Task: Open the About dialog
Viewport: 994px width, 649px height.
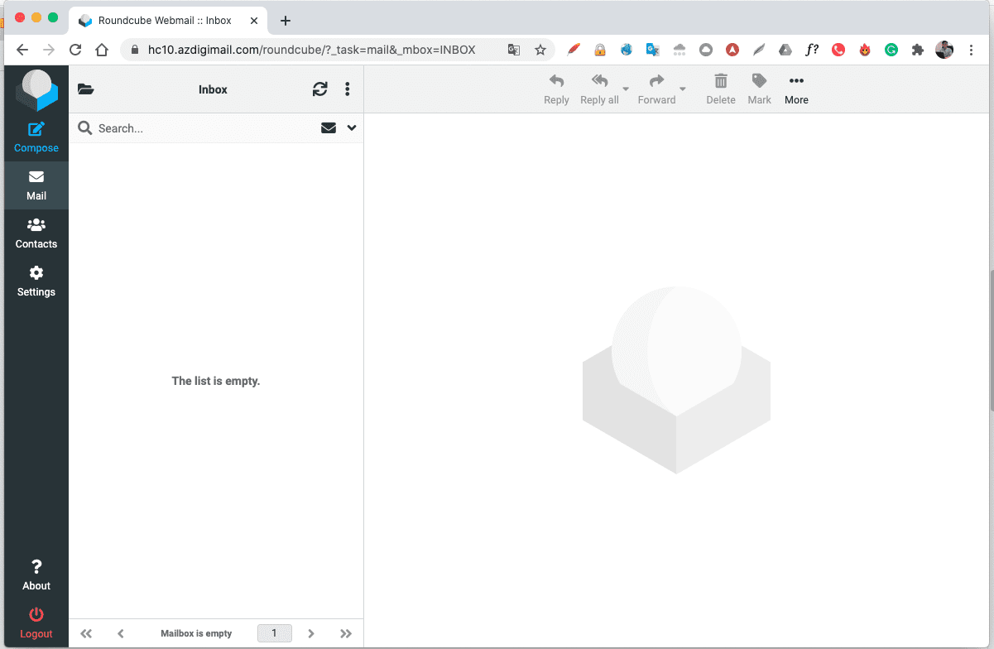Action: pos(36,574)
